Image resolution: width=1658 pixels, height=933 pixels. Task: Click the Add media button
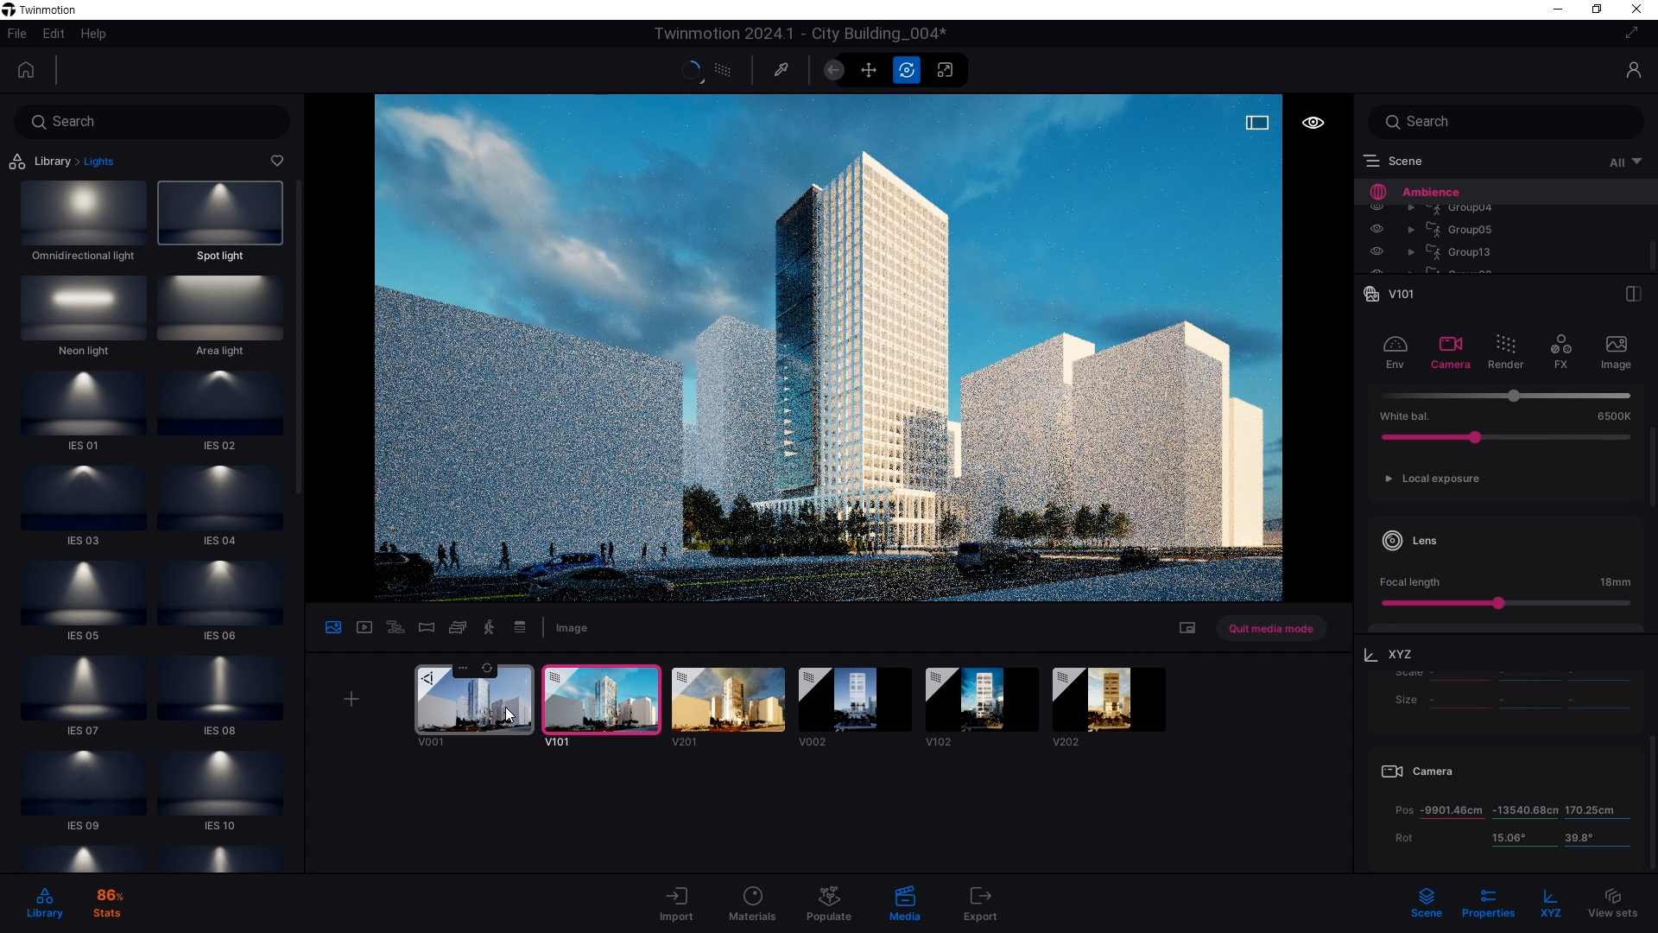(351, 698)
